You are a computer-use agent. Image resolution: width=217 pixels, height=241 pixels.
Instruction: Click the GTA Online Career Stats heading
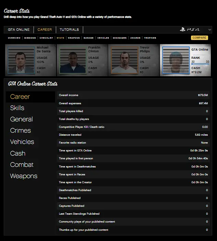point(33,84)
